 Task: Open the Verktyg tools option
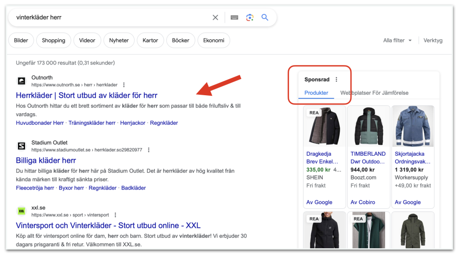[433, 40]
